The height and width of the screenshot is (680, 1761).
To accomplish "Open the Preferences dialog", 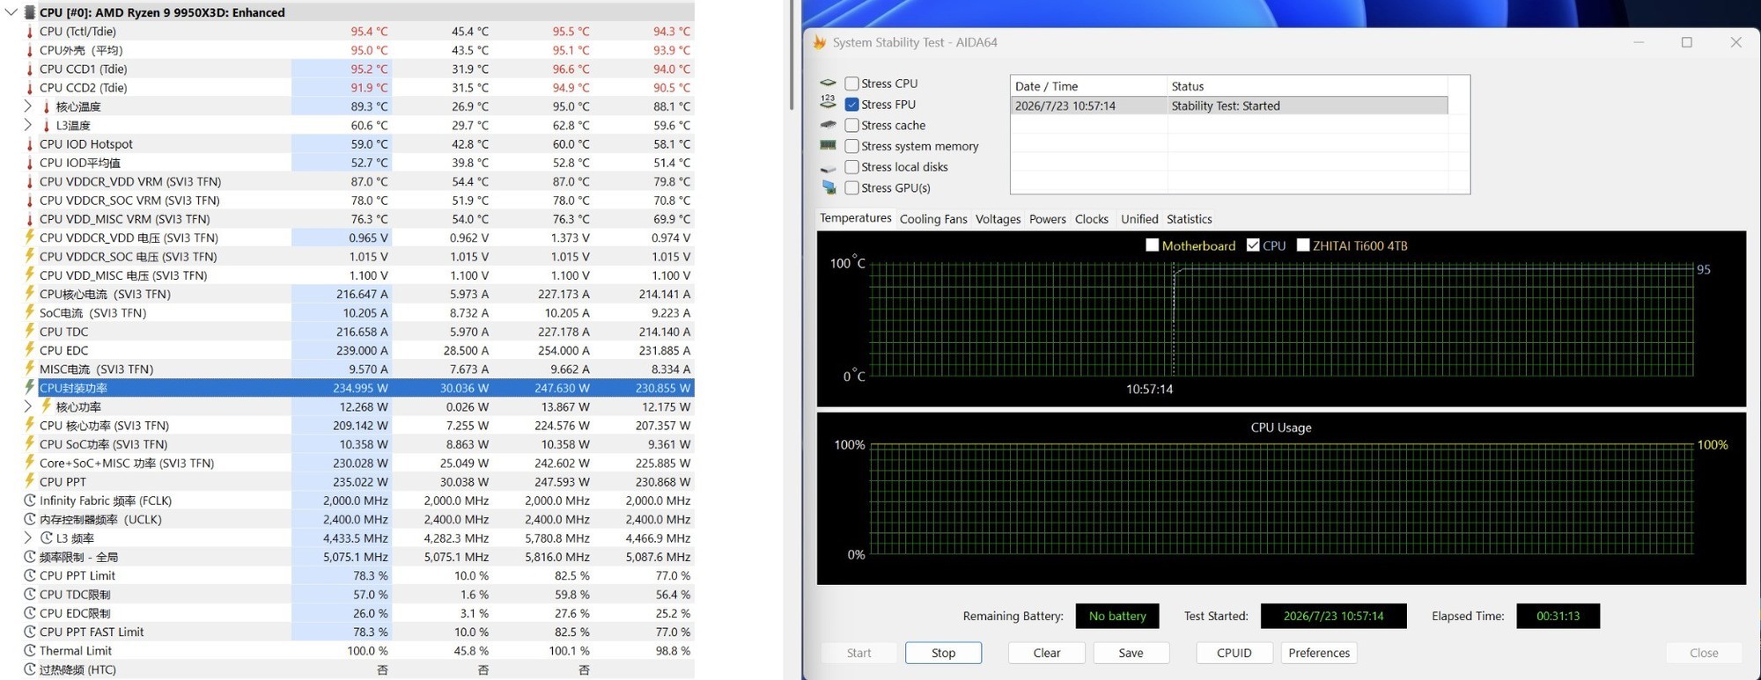I will click(x=1319, y=653).
